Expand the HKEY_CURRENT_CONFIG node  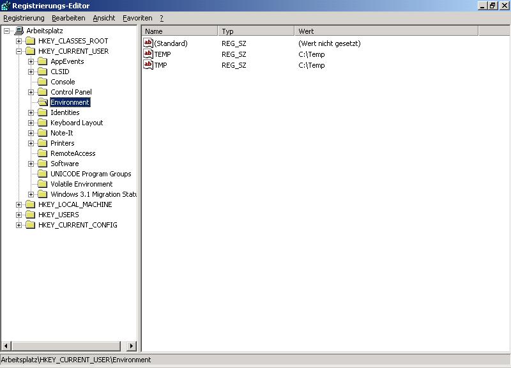point(19,225)
